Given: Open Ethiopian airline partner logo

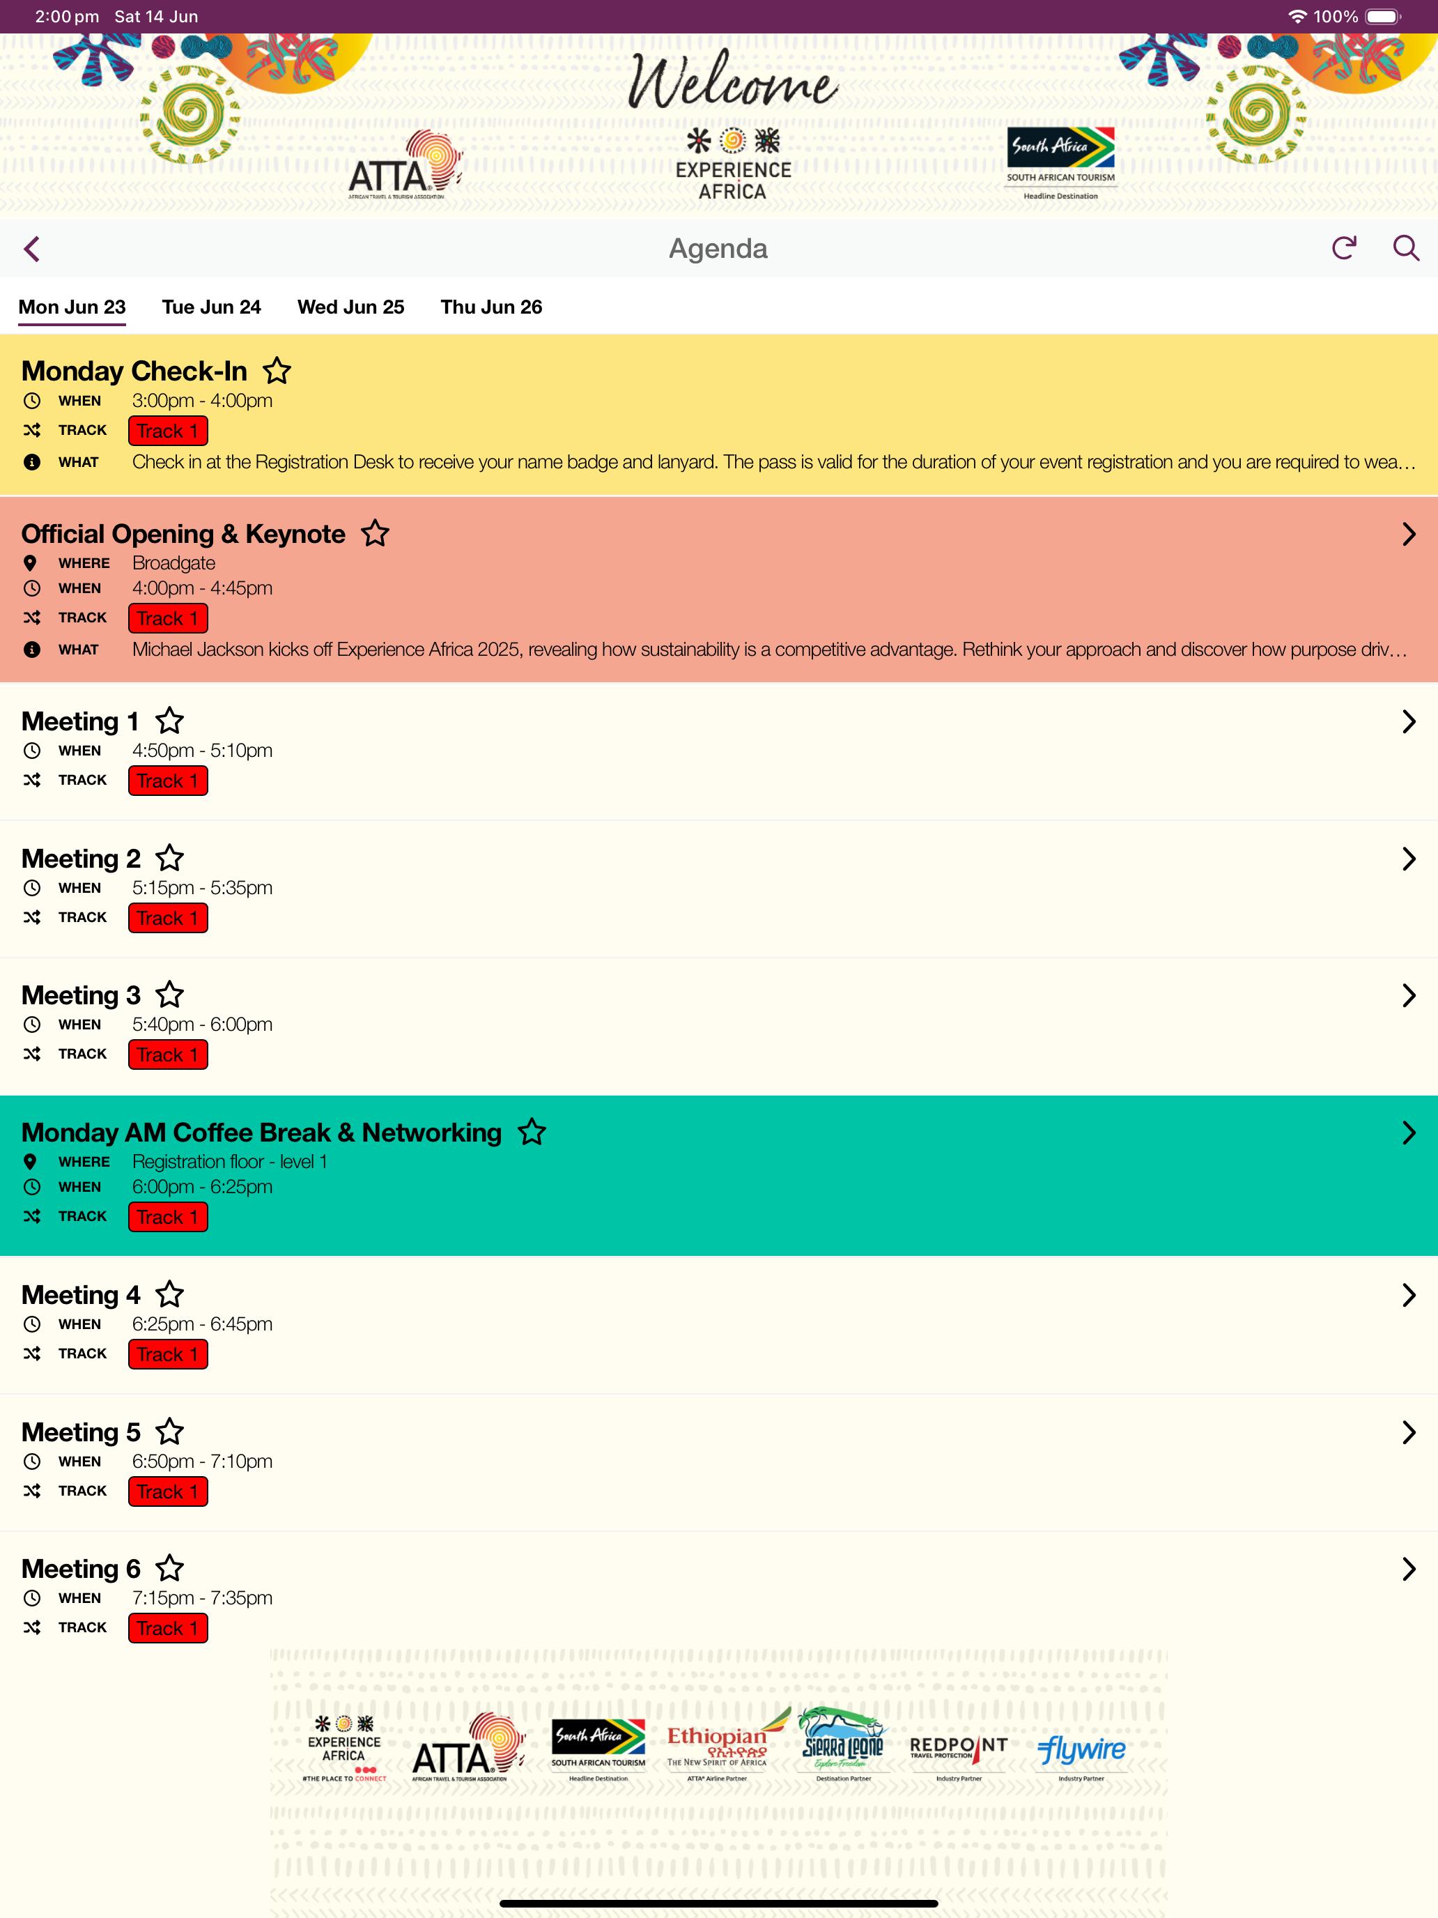Looking at the screenshot, I should [728, 1744].
